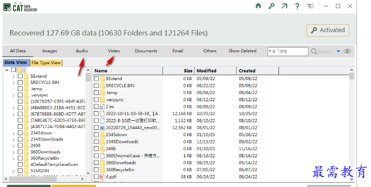Screen dimensions: 371x187
Task: Toggle the preview eye icon
Action: (347, 51)
